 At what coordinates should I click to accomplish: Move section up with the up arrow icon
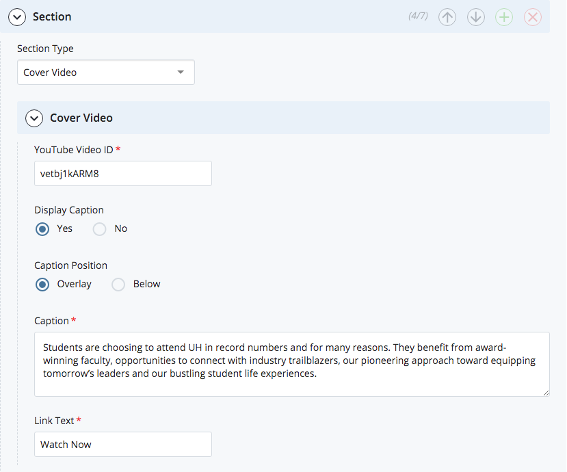click(x=447, y=17)
